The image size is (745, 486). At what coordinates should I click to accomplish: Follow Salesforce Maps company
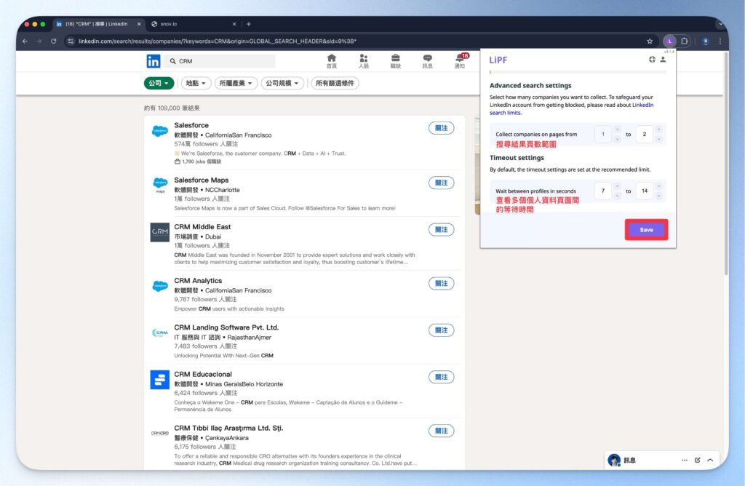442,183
